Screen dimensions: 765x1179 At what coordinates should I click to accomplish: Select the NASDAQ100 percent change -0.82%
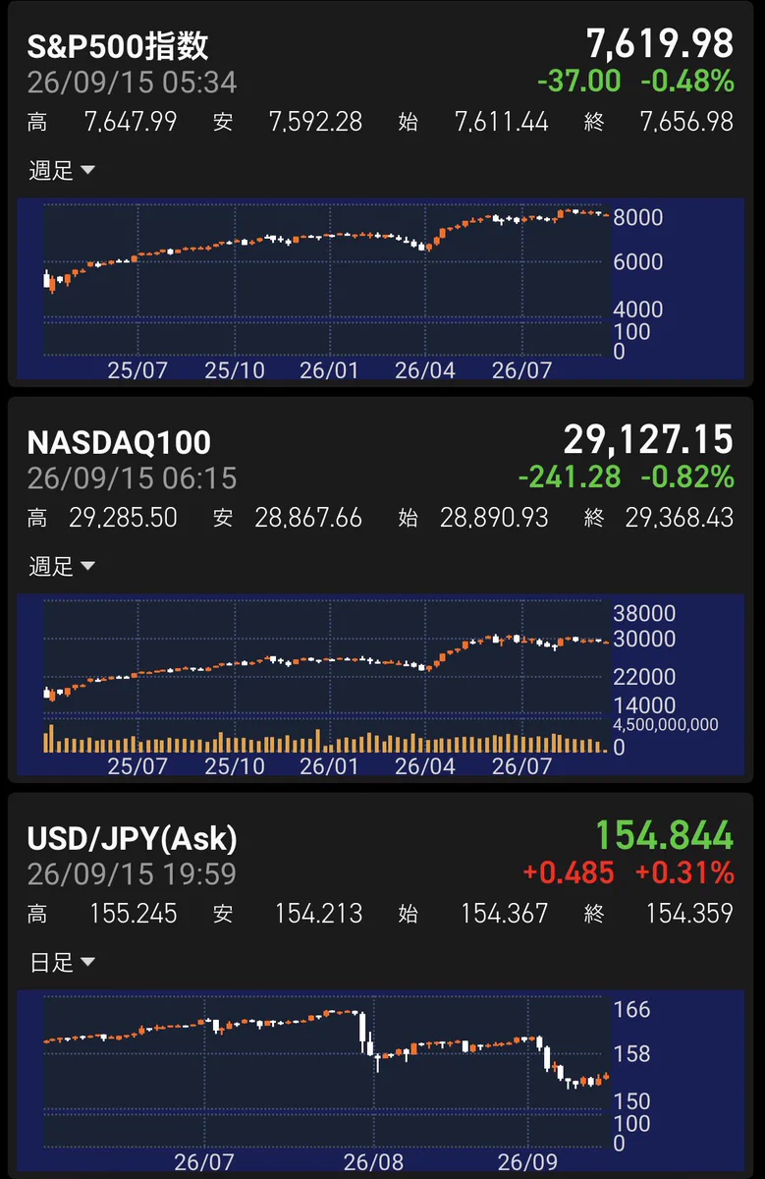[x=687, y=477]
